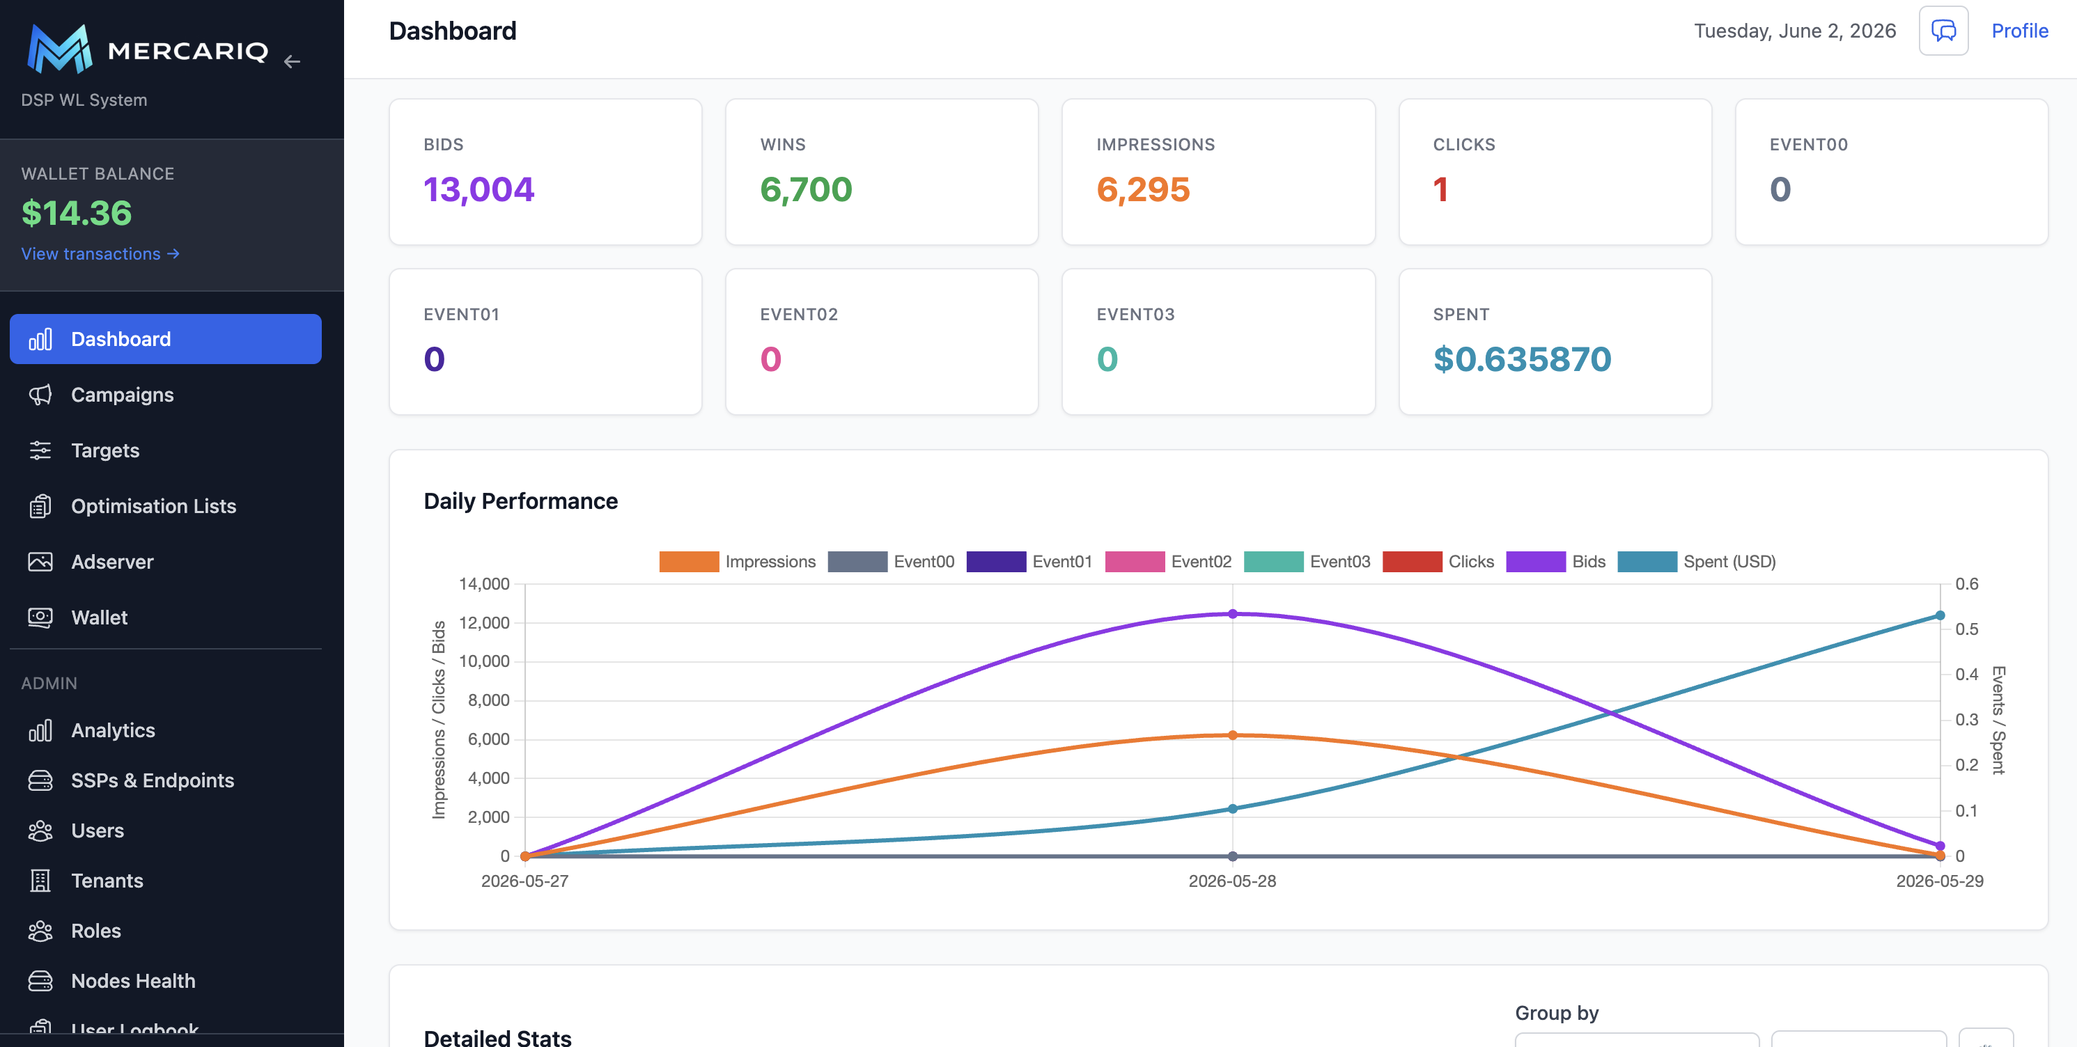
Task: Click the EVENT02 stat card
Action: coord(881,342)
